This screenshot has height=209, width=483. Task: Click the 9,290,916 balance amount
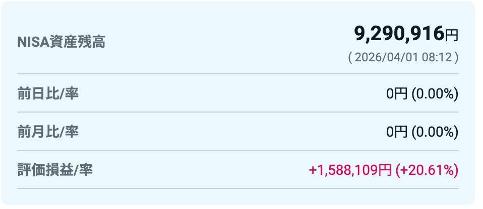(x=399, y=34)
